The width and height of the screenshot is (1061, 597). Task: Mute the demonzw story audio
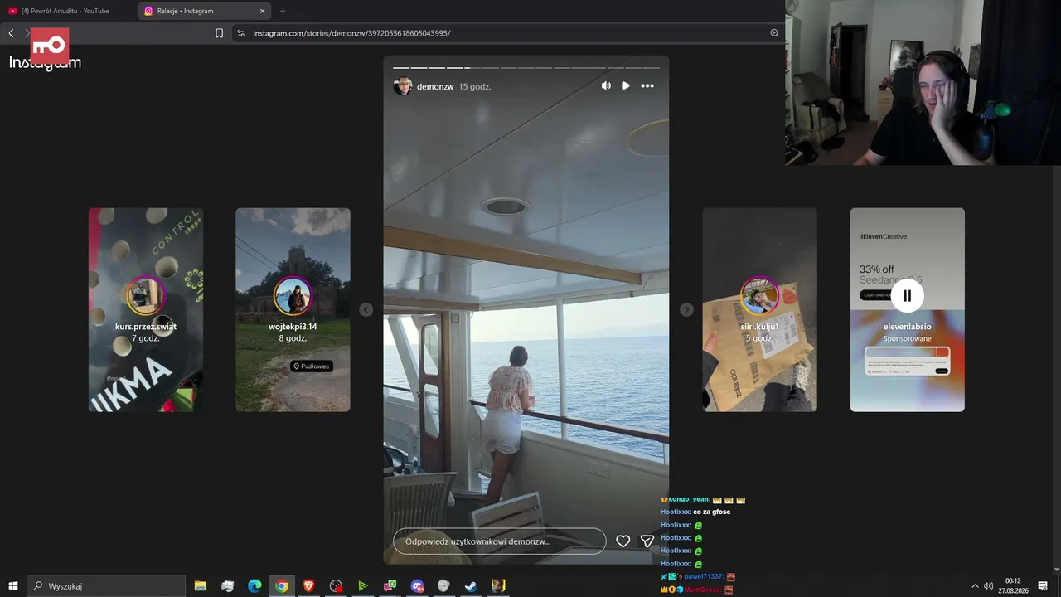click(x=606, y=86)
